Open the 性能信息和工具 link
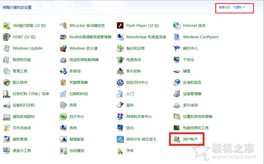Viewport: 264px width, 164px height. pos(196,128)
